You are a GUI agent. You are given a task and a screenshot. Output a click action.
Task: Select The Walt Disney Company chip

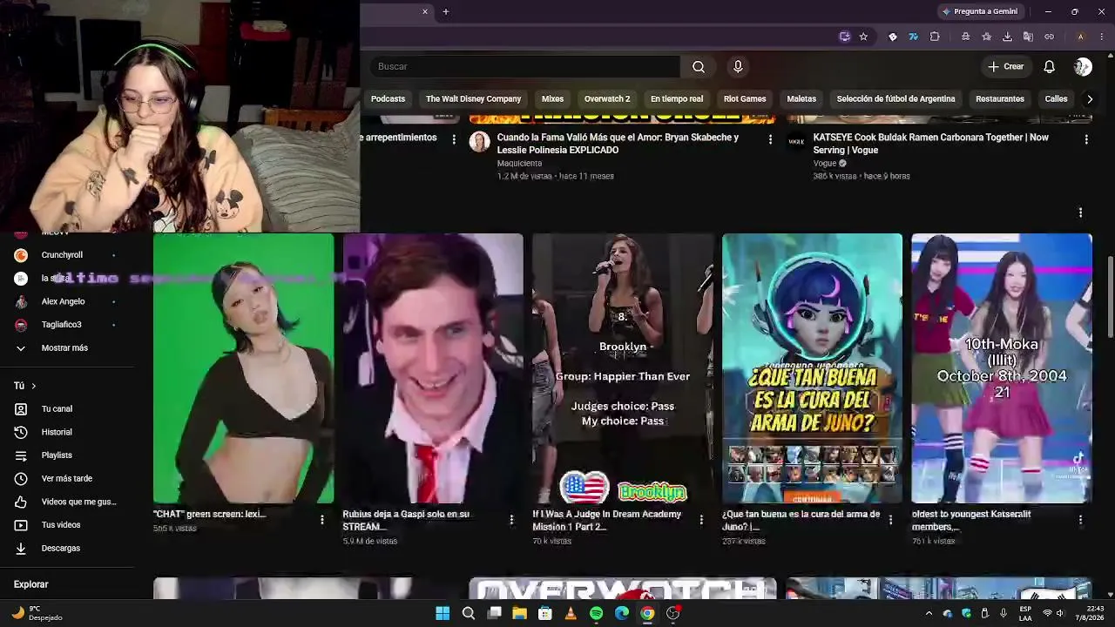click(473, 99)
